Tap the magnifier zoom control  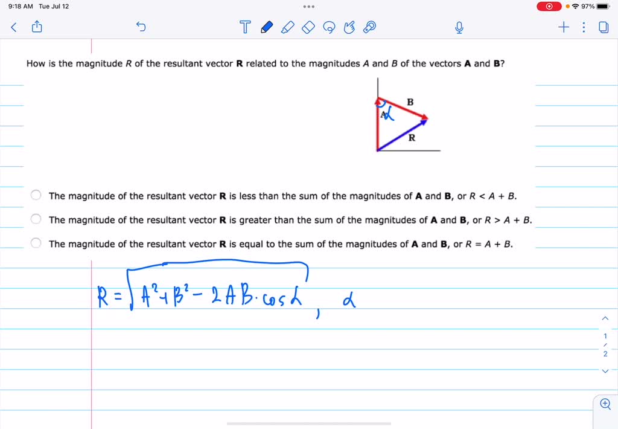click(x=605, y=404)
